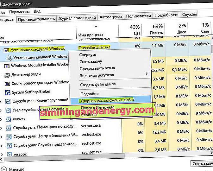Click the Служба узла: Помощник по входу icon
Viewport: 213px width, 171px height.
(x=9, y=128)
